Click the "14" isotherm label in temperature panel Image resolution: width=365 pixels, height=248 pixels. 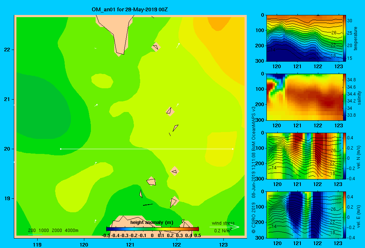(x=273, y=50)
